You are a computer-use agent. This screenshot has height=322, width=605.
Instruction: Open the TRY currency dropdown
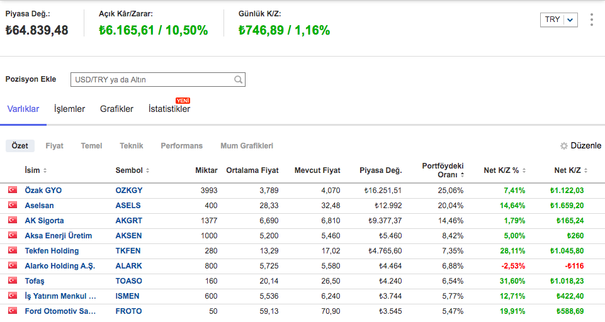click(558, 19)
